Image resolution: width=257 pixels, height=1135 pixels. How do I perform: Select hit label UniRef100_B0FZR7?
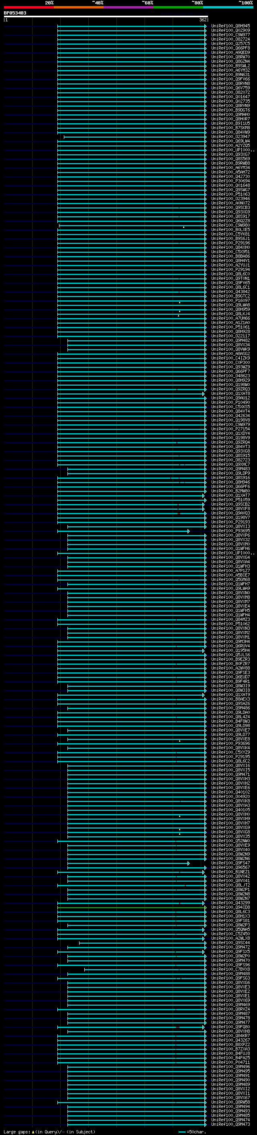230,664
